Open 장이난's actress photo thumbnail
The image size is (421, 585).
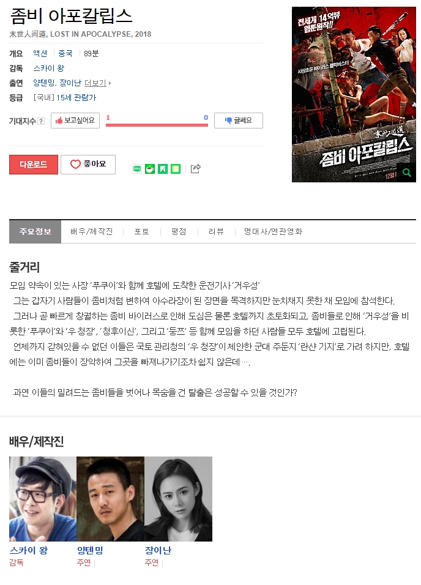[x=179, y=499]
